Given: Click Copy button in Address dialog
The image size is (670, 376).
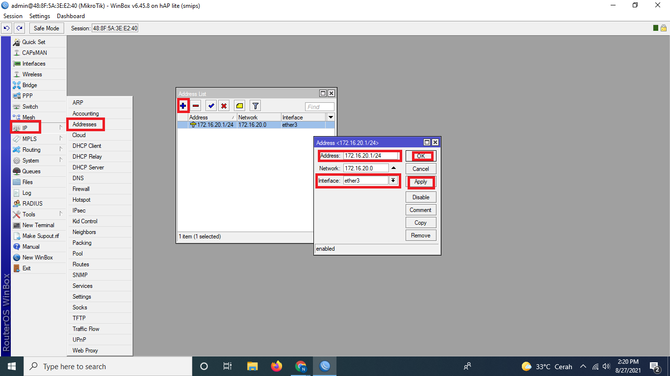Looking at the screenshot, I should point(421,223).
